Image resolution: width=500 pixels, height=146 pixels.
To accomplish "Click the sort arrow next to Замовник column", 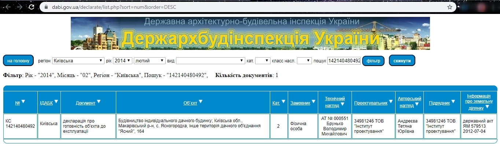I will (314, 102).
